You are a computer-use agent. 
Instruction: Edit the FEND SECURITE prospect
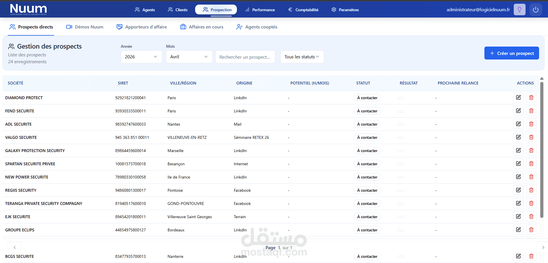[518, 111]
